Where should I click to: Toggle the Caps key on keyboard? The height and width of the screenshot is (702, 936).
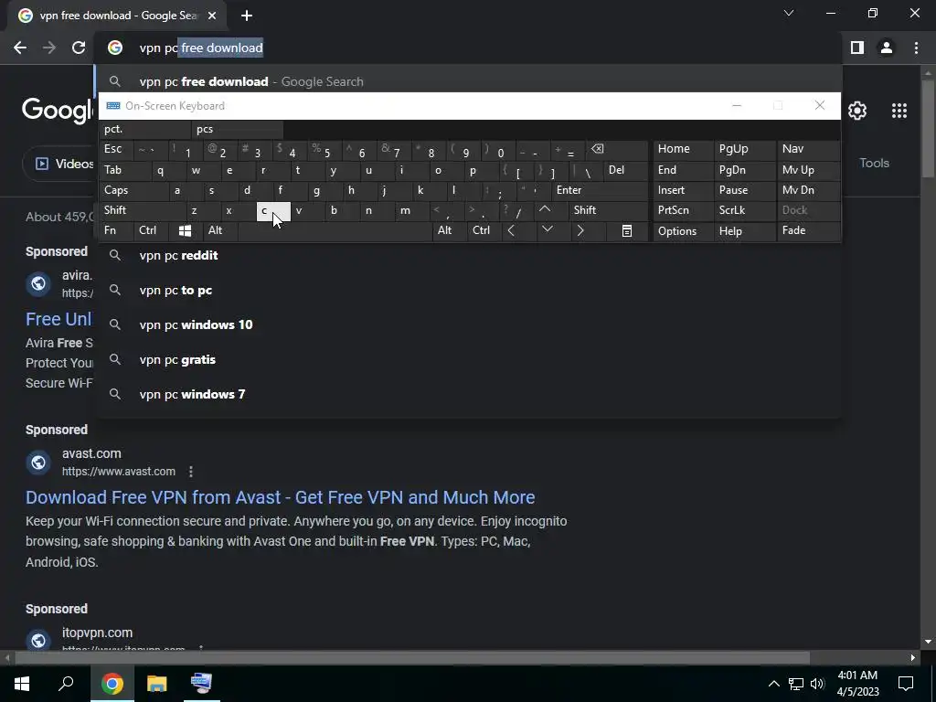pos(133,190)
